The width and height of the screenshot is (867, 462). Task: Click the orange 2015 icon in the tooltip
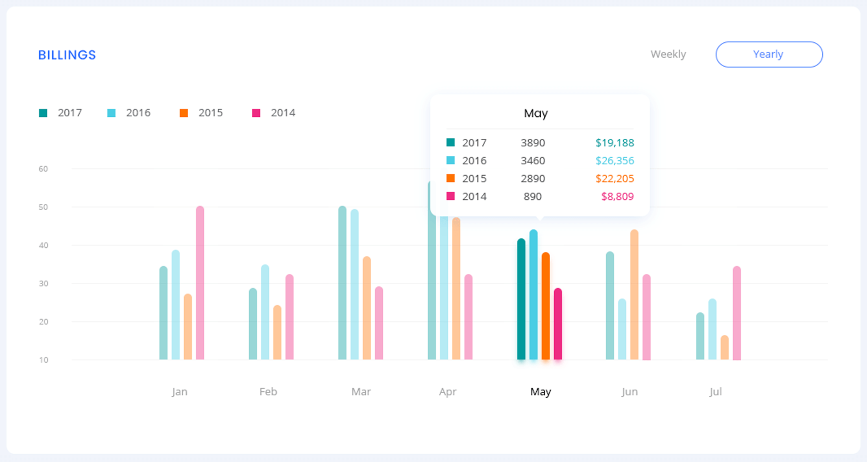pyautogui.click(x=450, y=179)
